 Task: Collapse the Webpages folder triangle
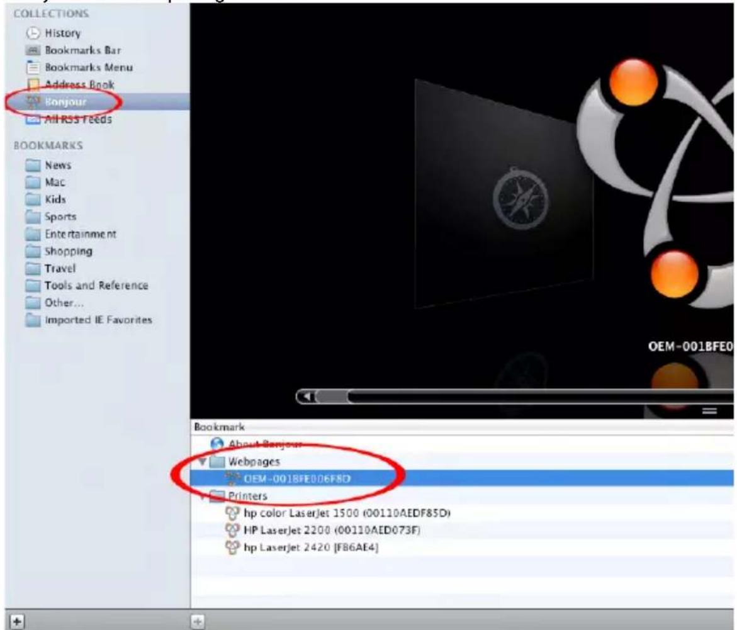[202, 462]
